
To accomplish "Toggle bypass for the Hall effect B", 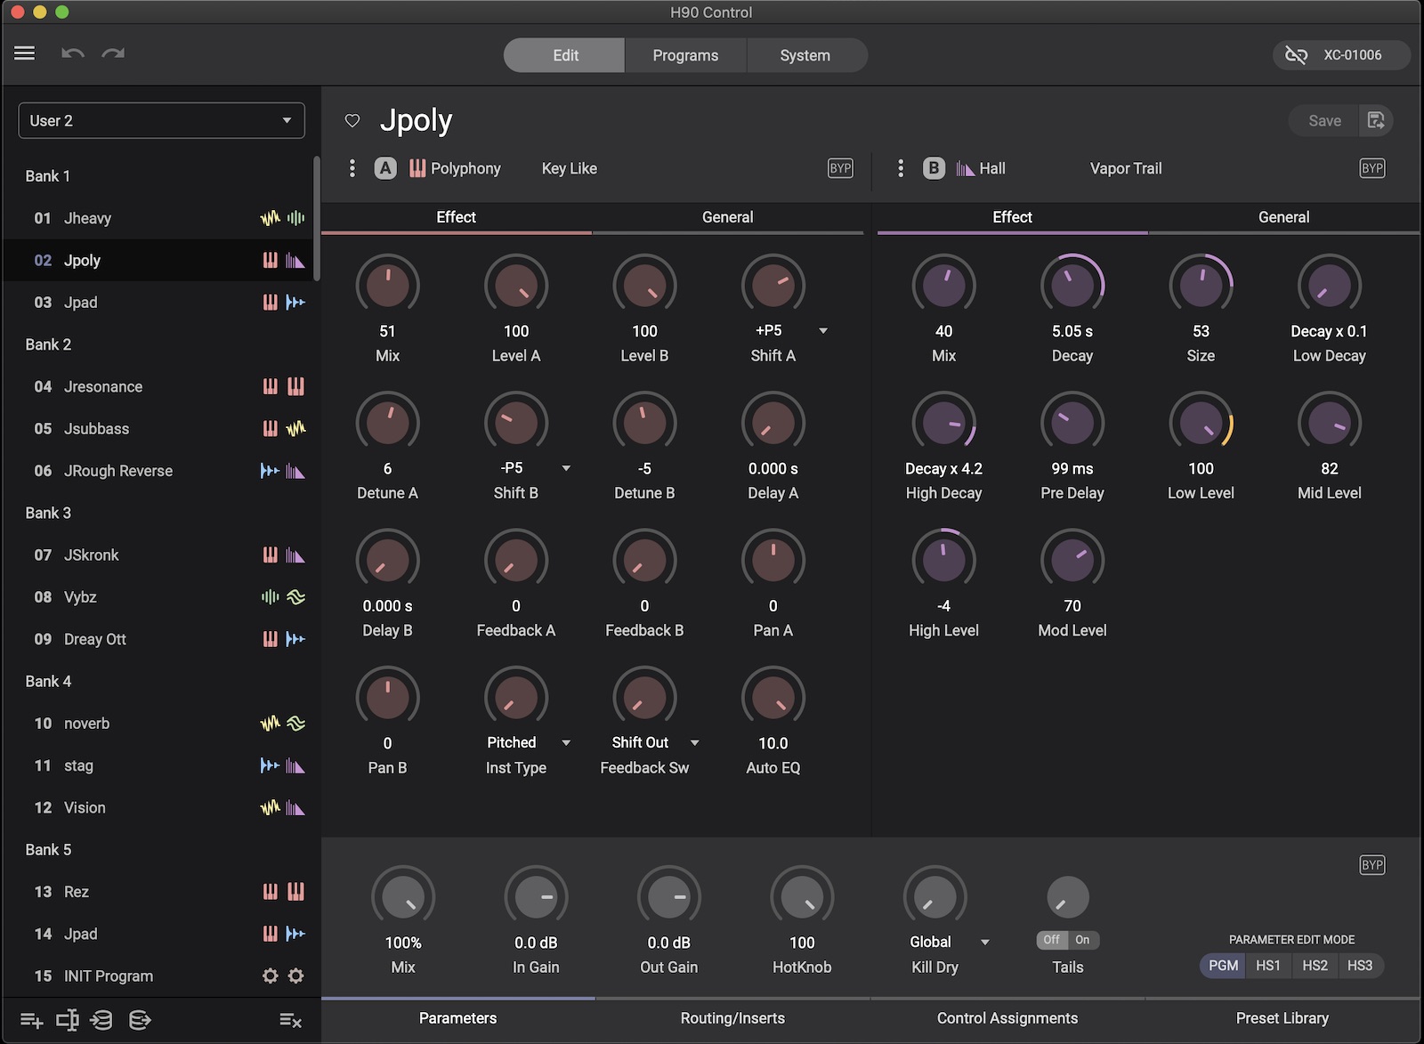I will pos(1371,168).
